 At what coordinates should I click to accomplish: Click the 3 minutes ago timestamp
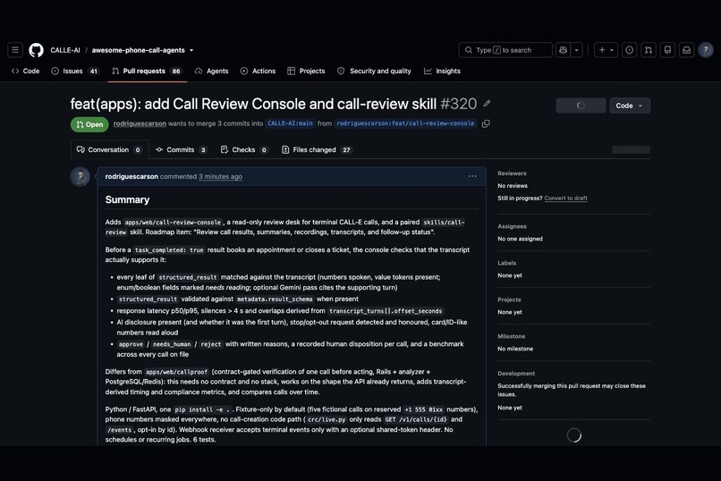(x=220, y=176)
